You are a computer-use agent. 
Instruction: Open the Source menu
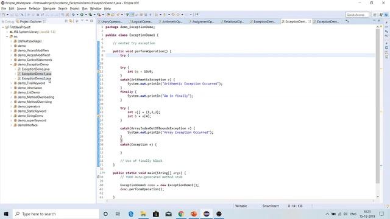pos(21,9)
